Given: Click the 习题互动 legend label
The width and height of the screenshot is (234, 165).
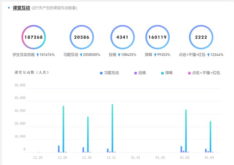Looking at the screenshot, I should coord(112,73).
